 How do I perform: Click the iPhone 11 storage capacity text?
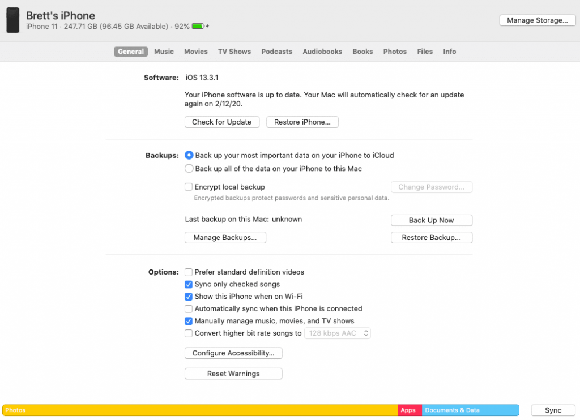[x=97, y=26]
